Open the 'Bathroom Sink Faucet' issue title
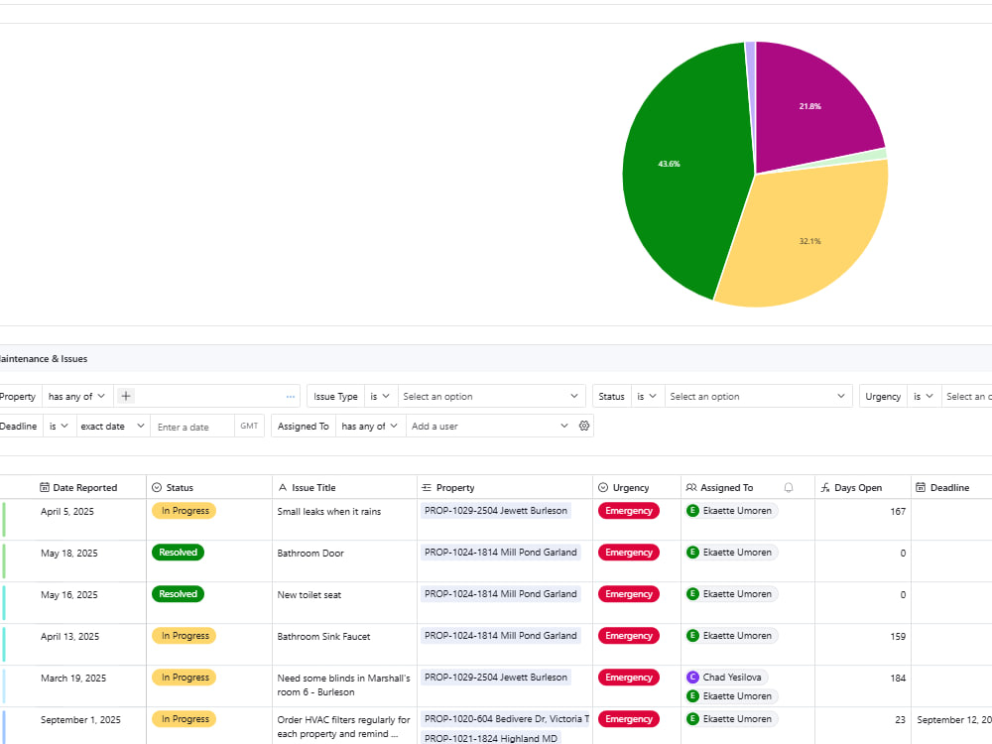This screenshot has height=744, width=992. [x=323, y=637]
